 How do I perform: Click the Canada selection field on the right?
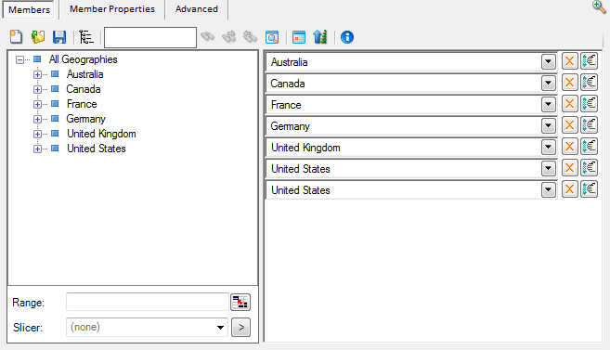pos(410,84)
